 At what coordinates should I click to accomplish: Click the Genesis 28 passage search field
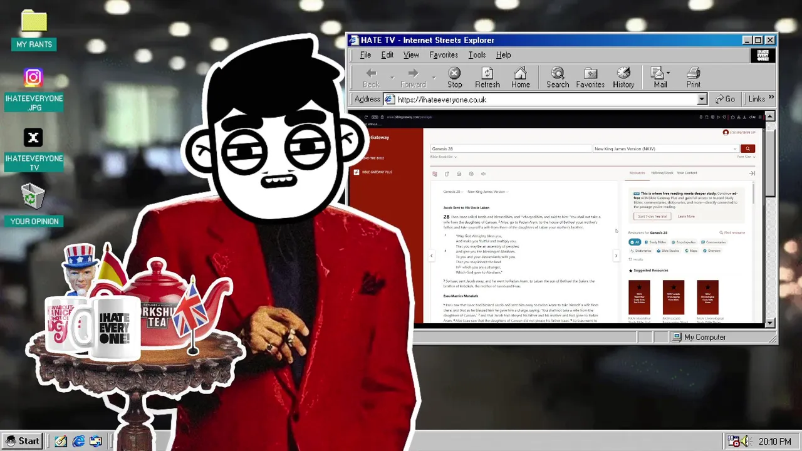(511, 148)
